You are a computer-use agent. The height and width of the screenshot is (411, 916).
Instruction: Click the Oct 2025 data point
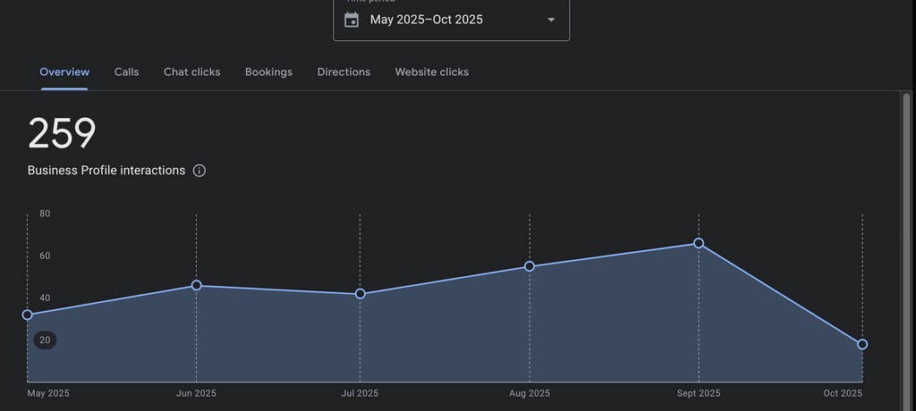tap(862, 345)
